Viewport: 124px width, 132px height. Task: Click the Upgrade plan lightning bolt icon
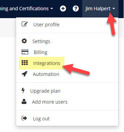click(23, 91)
